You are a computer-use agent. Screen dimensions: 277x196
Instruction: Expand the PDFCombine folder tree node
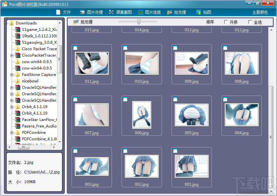[x=12, y=133]
